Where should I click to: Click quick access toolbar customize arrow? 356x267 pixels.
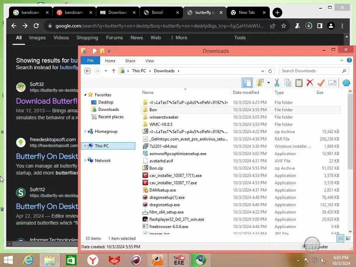coord(109,51)
